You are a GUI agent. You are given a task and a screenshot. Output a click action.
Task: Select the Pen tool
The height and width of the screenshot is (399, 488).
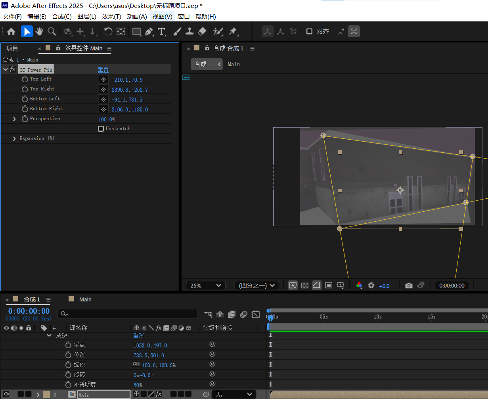tap(149, 32)
